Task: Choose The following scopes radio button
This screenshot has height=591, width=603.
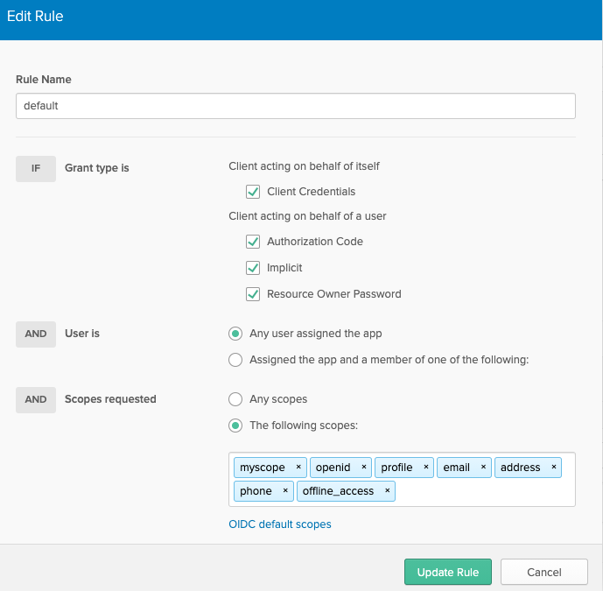Action: pyautogui.click(x=235, y=426)
